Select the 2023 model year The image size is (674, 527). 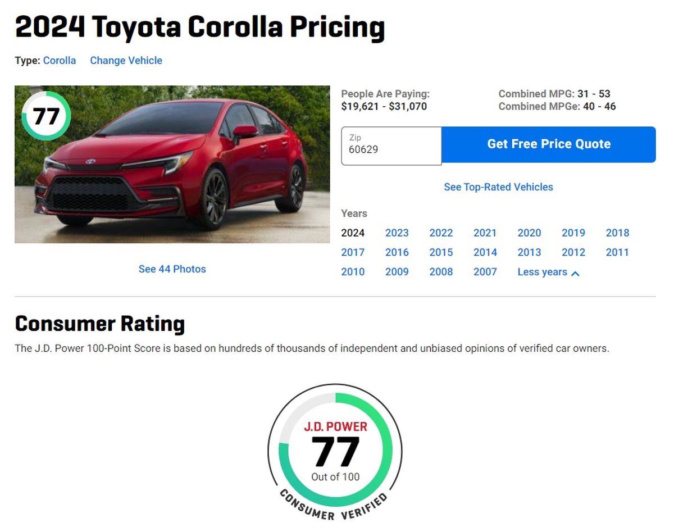tap(397, 233)
